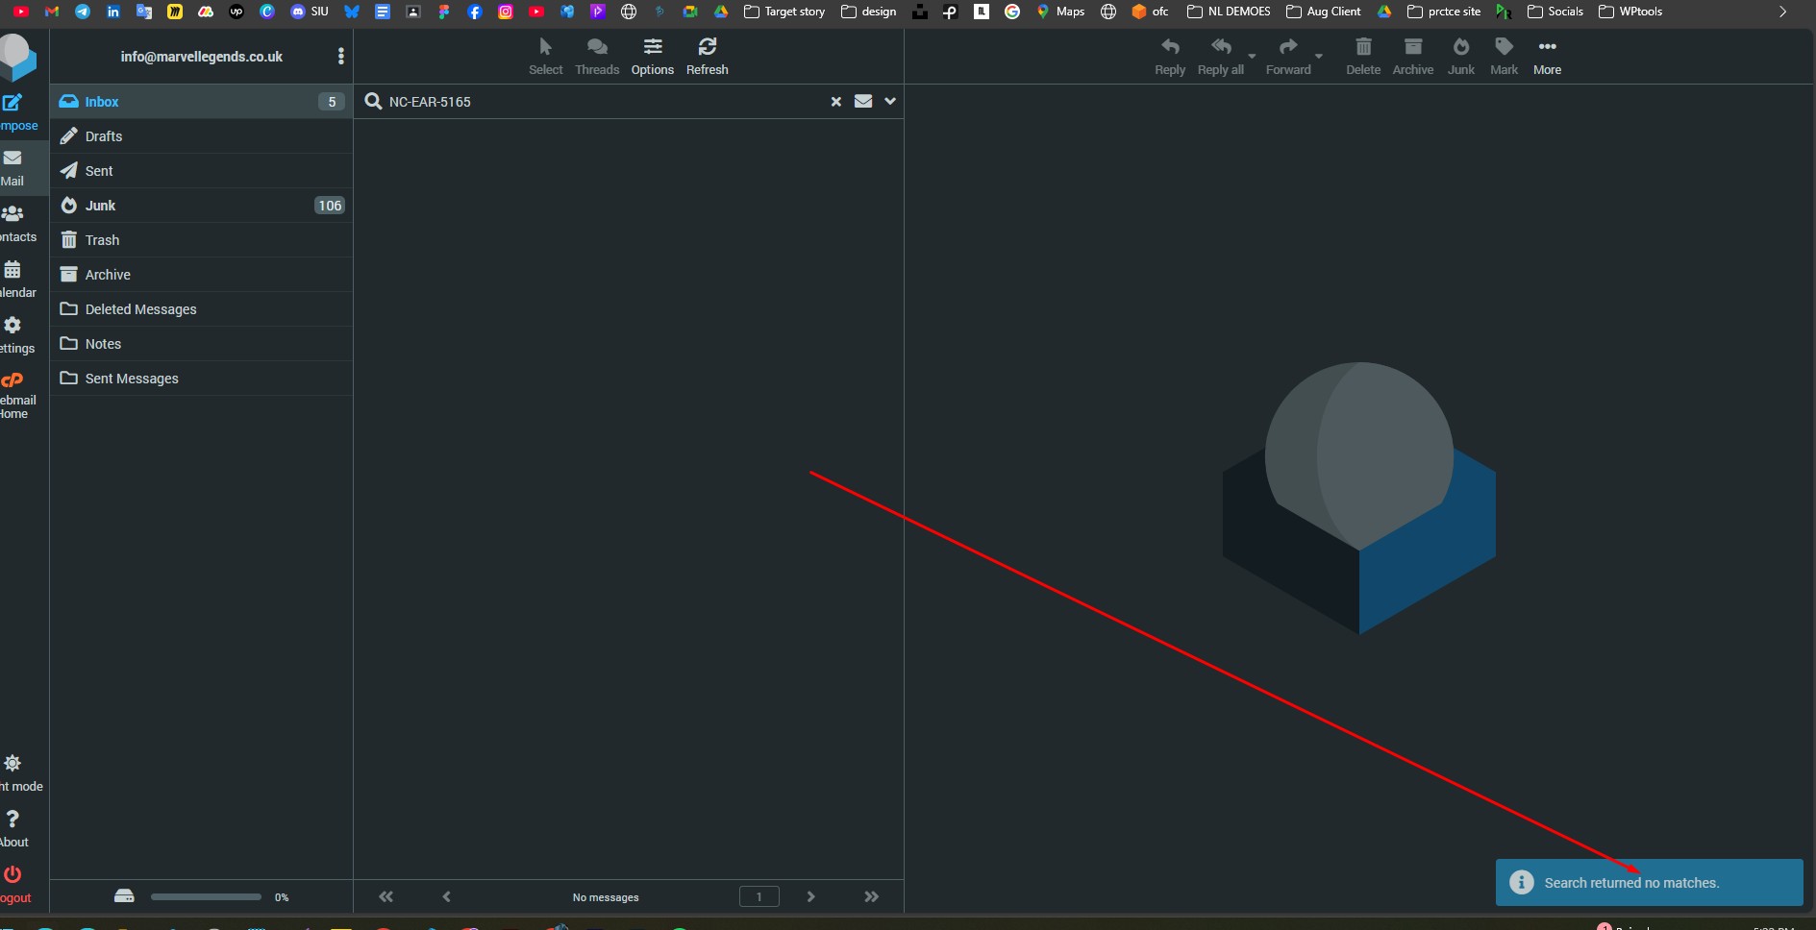Screen dimensions: 1816x930
Task: Expand the Reply all options
Action: coord(1252,56)
